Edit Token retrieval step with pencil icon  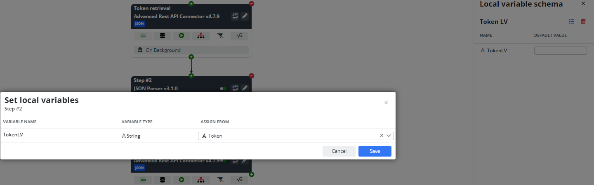click(245, 16)
